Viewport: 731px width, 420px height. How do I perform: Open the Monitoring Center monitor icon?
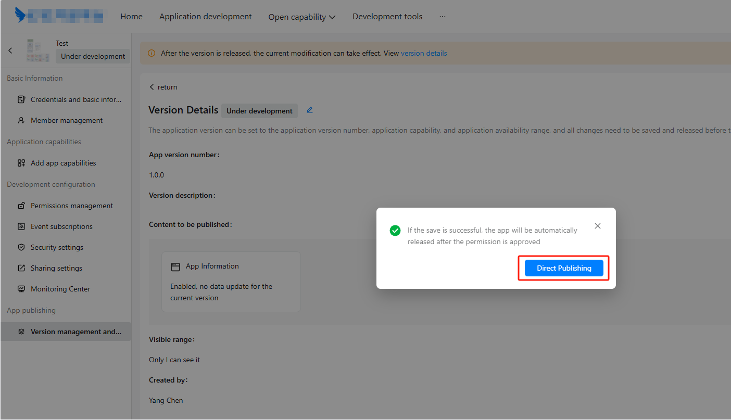(x=21, y=289)
